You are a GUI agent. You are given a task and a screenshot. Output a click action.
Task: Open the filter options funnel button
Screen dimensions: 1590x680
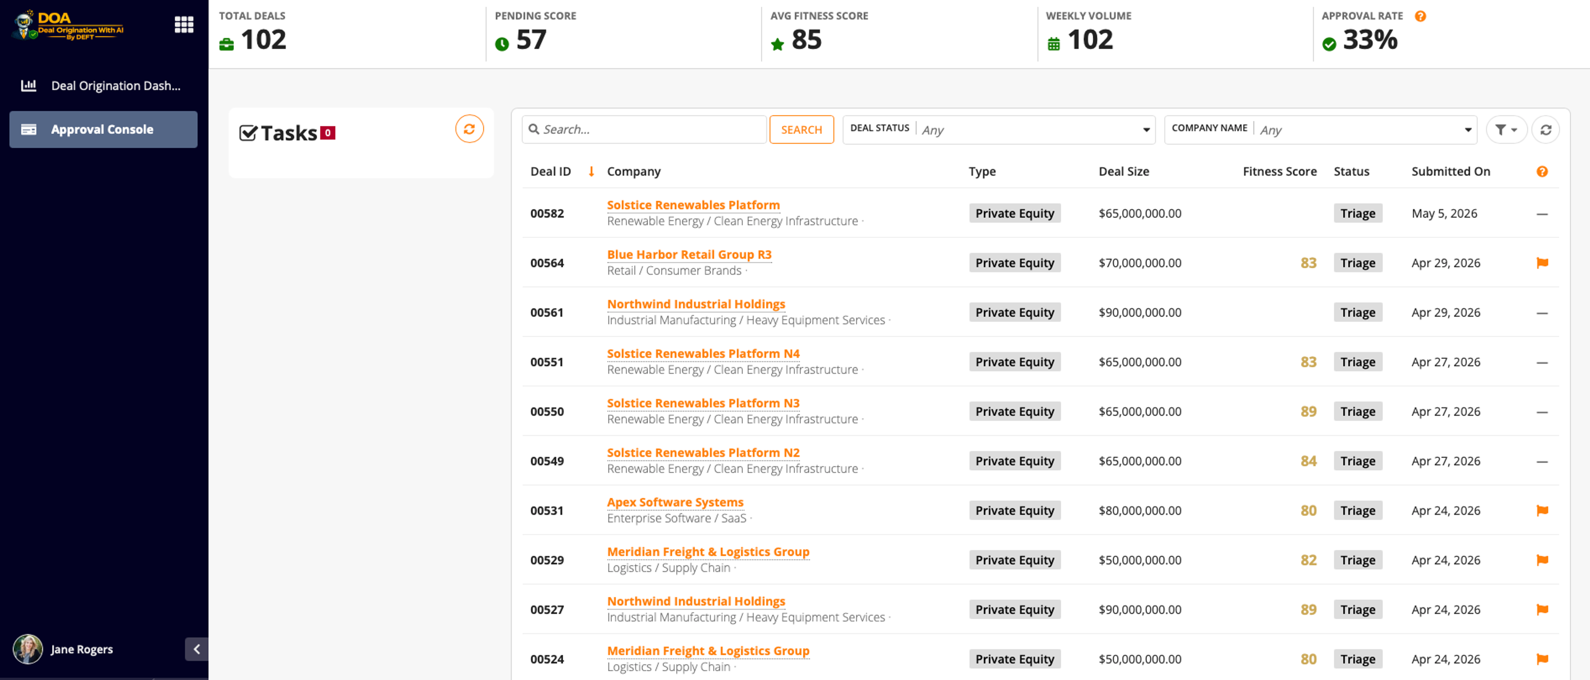pos(1506,130)
